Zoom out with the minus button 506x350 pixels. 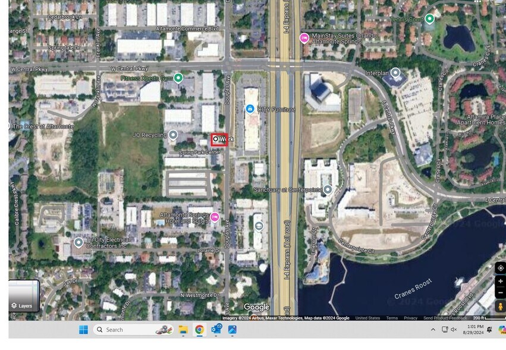(x=501, y=292)
